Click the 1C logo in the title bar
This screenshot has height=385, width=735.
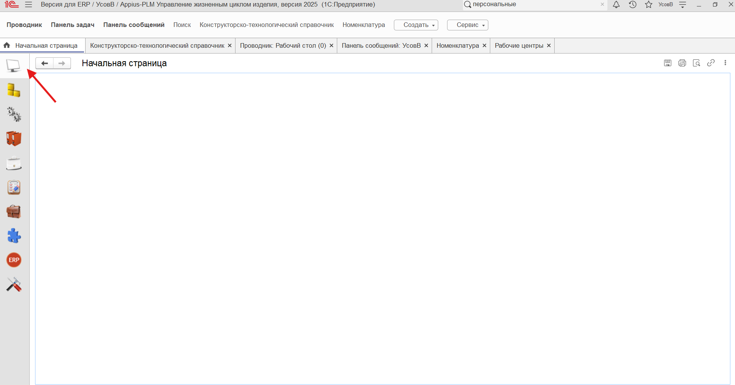tap(12, 5)
